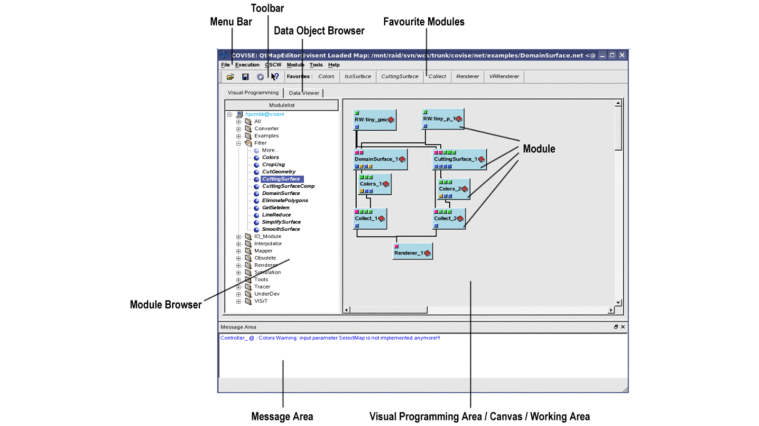The height and width of the screenshot is (426, 759).
Task: Select CropUsg in the Filter list
Action: 273,164
